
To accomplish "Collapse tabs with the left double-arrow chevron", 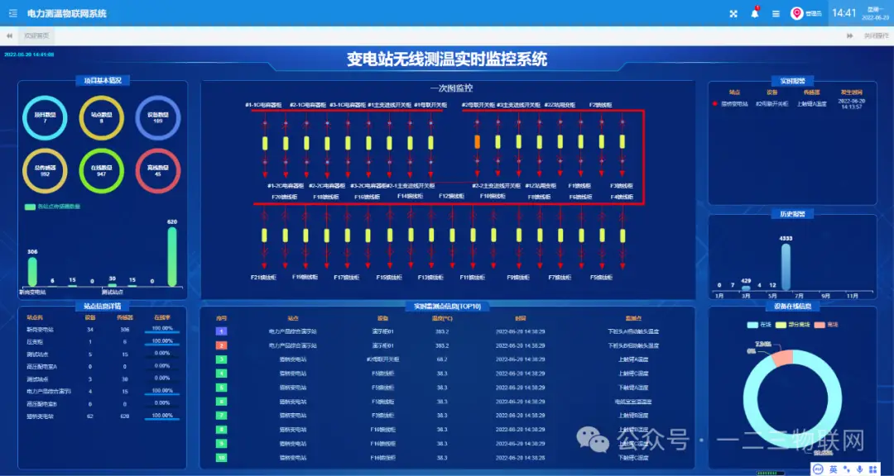I will coord(10,36).
